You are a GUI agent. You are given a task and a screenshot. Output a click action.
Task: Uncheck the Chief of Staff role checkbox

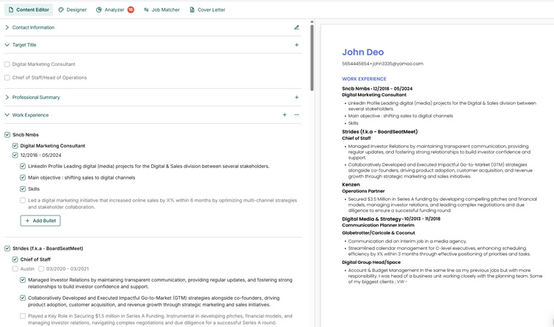15,260
